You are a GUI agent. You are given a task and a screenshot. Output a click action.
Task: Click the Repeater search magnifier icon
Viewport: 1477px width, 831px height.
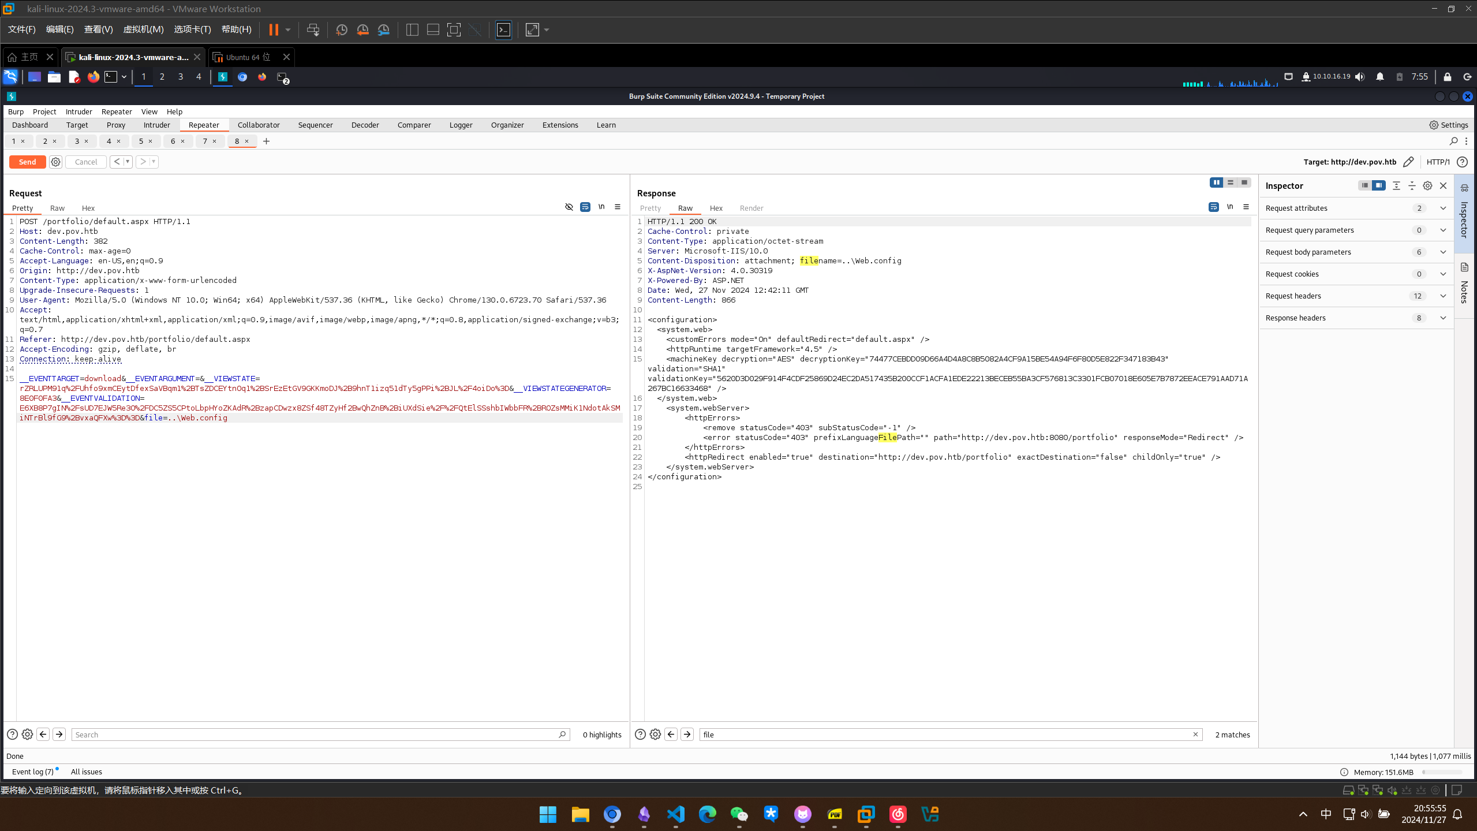click(x=1453, y=141)
